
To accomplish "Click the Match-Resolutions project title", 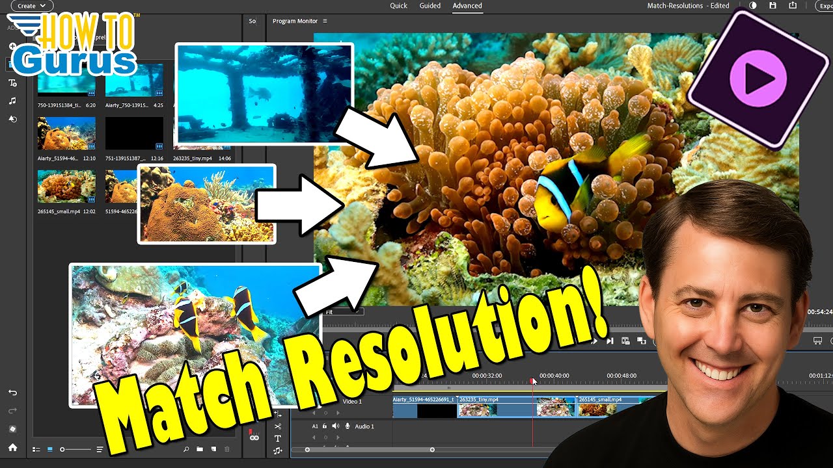I will (675, 6).
